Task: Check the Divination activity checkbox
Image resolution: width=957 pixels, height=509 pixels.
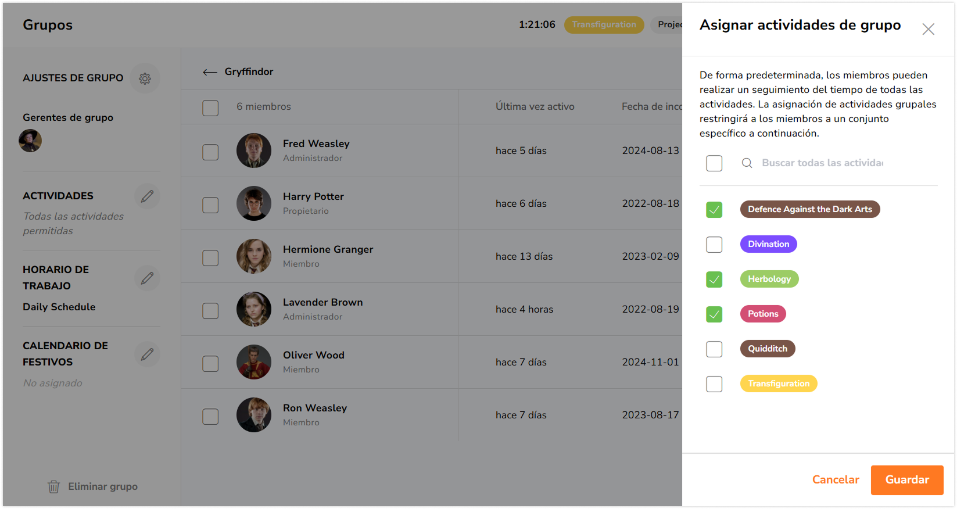Action: pos(714,245)
